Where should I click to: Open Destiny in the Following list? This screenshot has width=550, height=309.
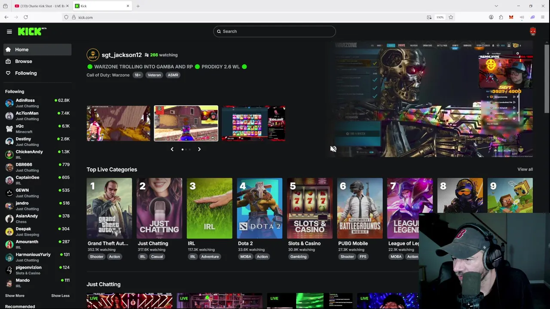(37, 142)
